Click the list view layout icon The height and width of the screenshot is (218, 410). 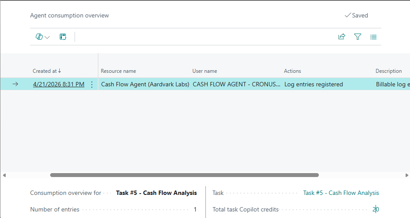point(373,37)
